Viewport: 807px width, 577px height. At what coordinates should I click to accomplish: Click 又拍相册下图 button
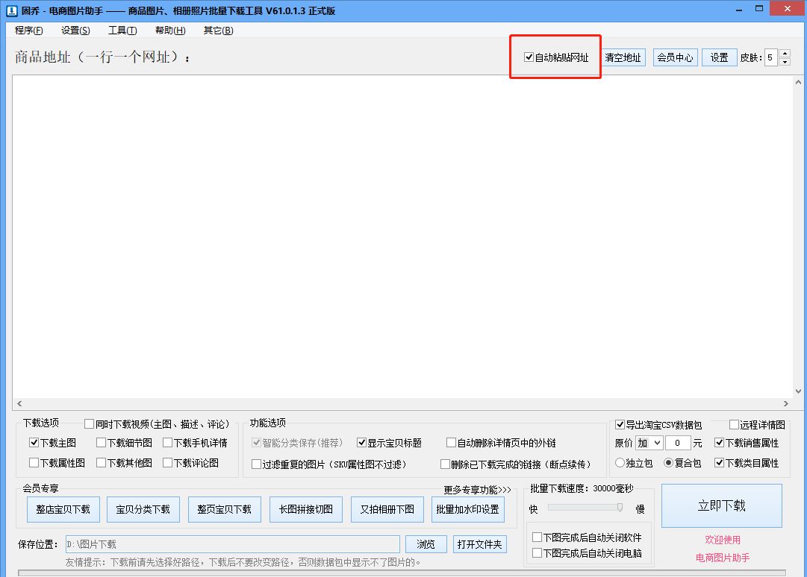click(x=387, y=509)
